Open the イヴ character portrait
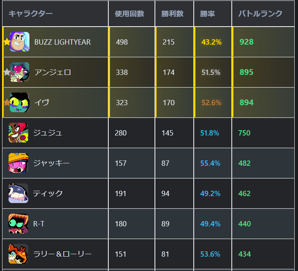The height and width of the screenshot is (271, 298). click(20, 102)
